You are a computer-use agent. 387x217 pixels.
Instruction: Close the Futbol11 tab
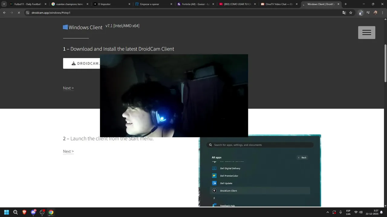pyautogui.click(x=46, y=4)
